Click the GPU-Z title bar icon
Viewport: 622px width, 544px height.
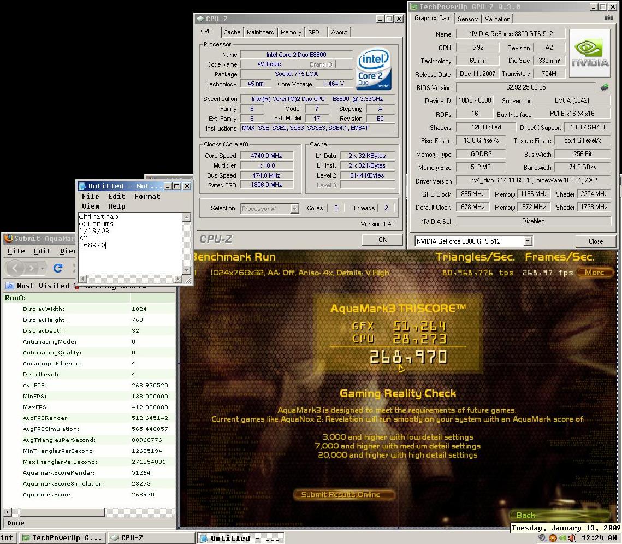point(414,7)
